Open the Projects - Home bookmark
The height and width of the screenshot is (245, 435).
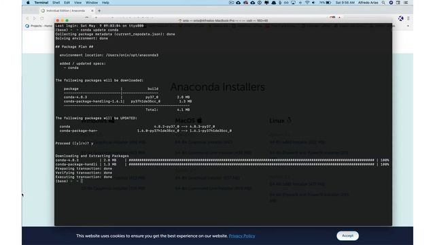(x=39, y=26)
